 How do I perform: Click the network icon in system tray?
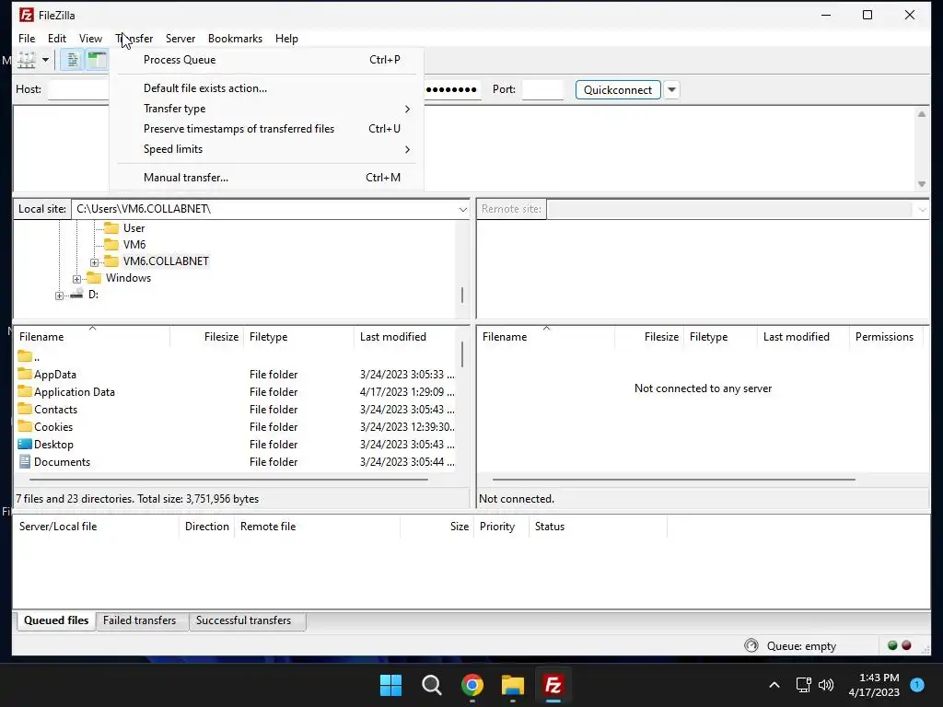click(x=803, y=685)
